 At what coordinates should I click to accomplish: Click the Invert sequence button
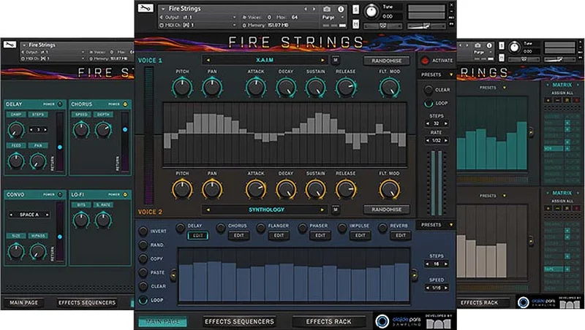143,231
